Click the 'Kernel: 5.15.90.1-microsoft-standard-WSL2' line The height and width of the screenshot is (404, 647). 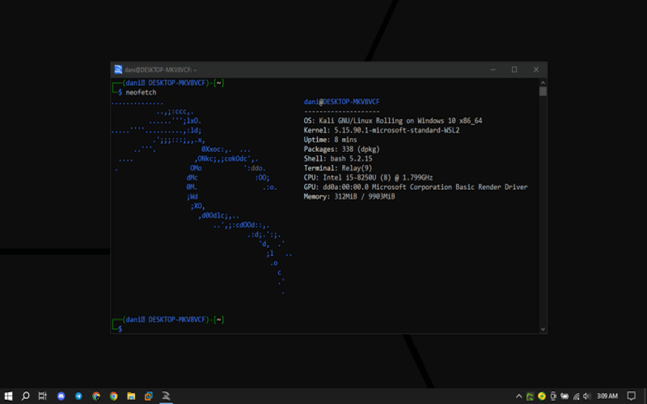[x=382, y=130]
